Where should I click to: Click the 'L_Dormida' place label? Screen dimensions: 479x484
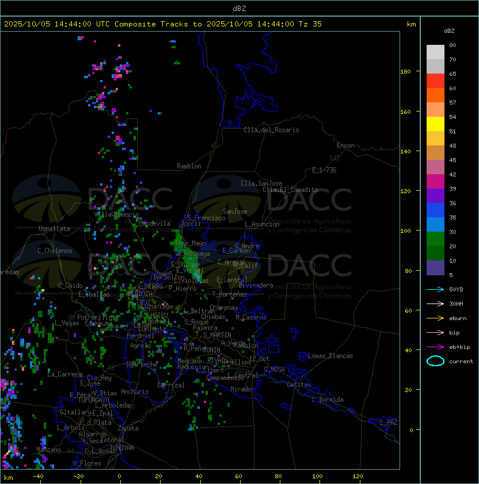pos(328,400)
